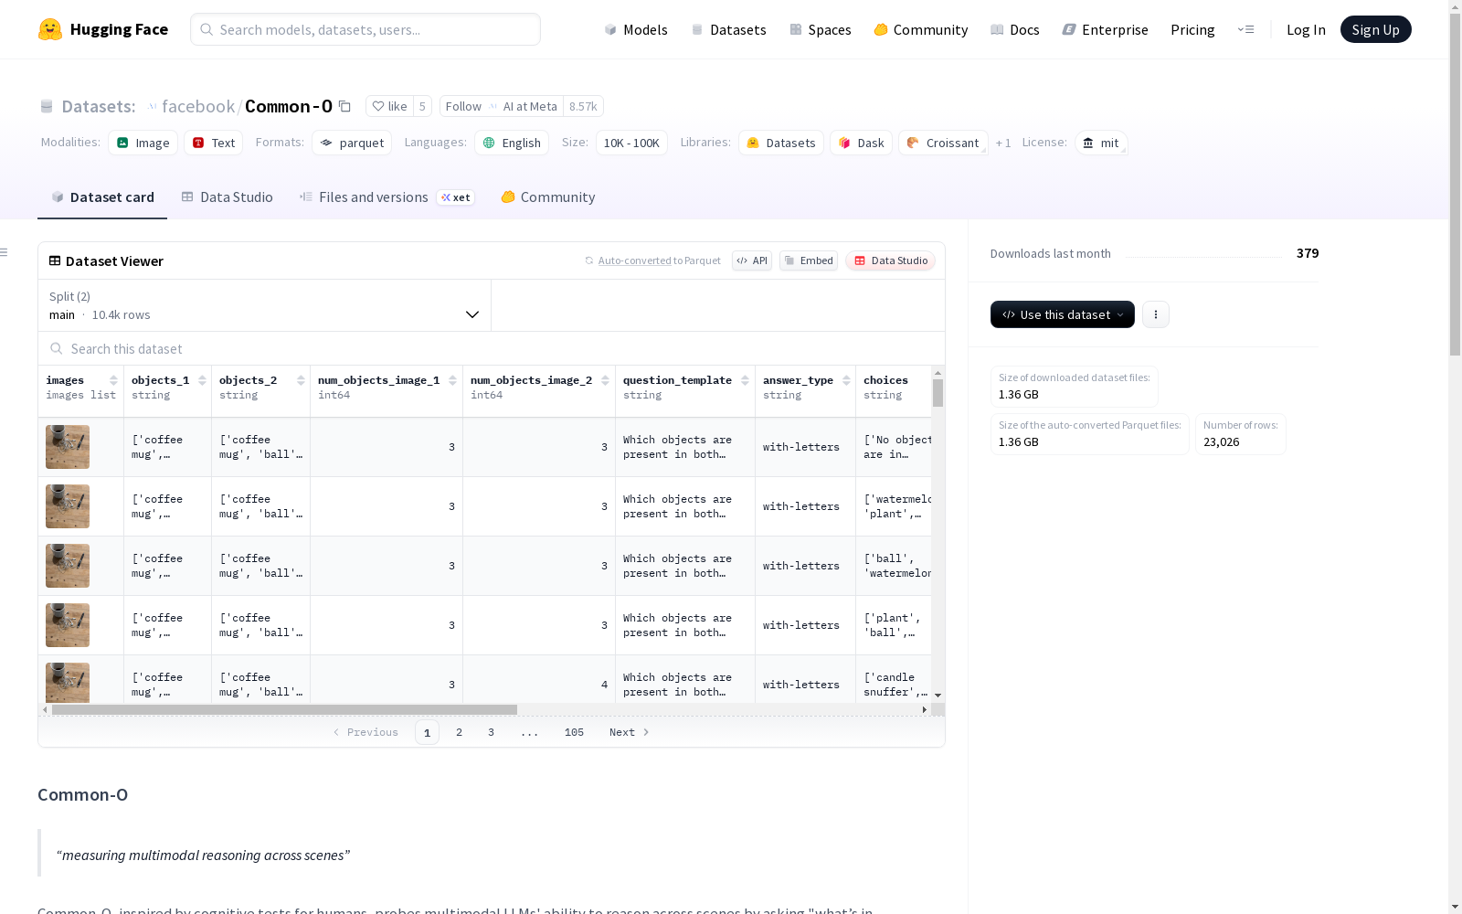Screen dimensions: 1462x914
Task: Open the Pricing page link
Action: click(1192, 29)
